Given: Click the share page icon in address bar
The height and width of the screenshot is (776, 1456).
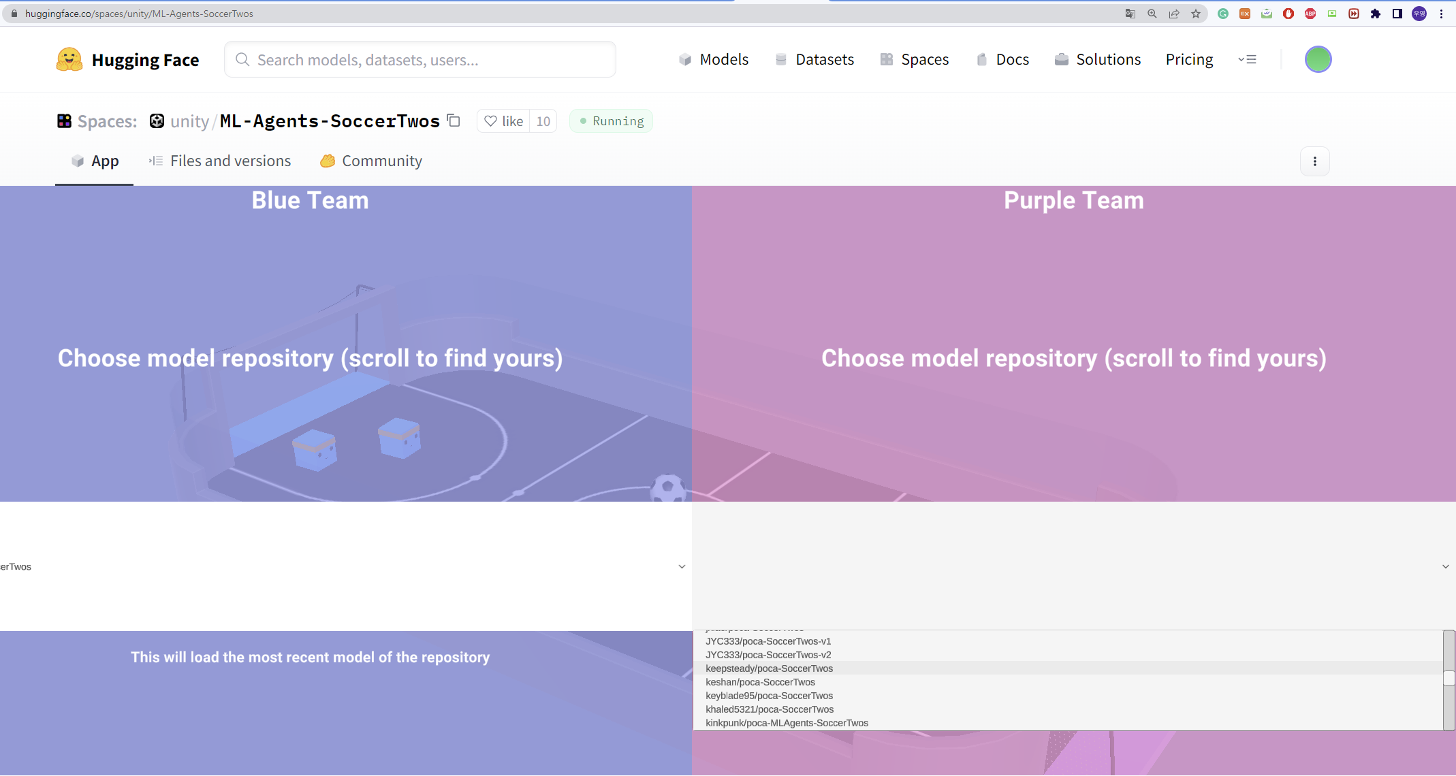Looking at the screenshot, I should 1174,14.
